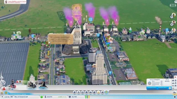Click the magnifier icon under OmegaCo avatar
Viewport: 177px width, 99px height.
tap(10, 89)
